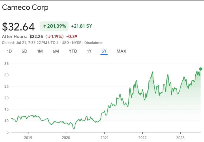Screen dimensions: 204x142
Task: Open the Disclaimer link
Action: pyautogui.click(x=93, y=43)
